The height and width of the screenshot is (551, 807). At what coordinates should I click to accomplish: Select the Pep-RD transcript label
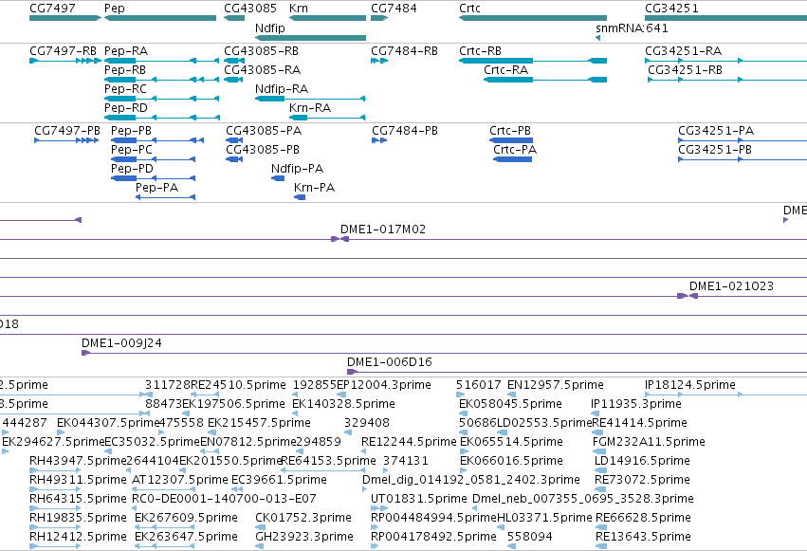tap(126, 108)
